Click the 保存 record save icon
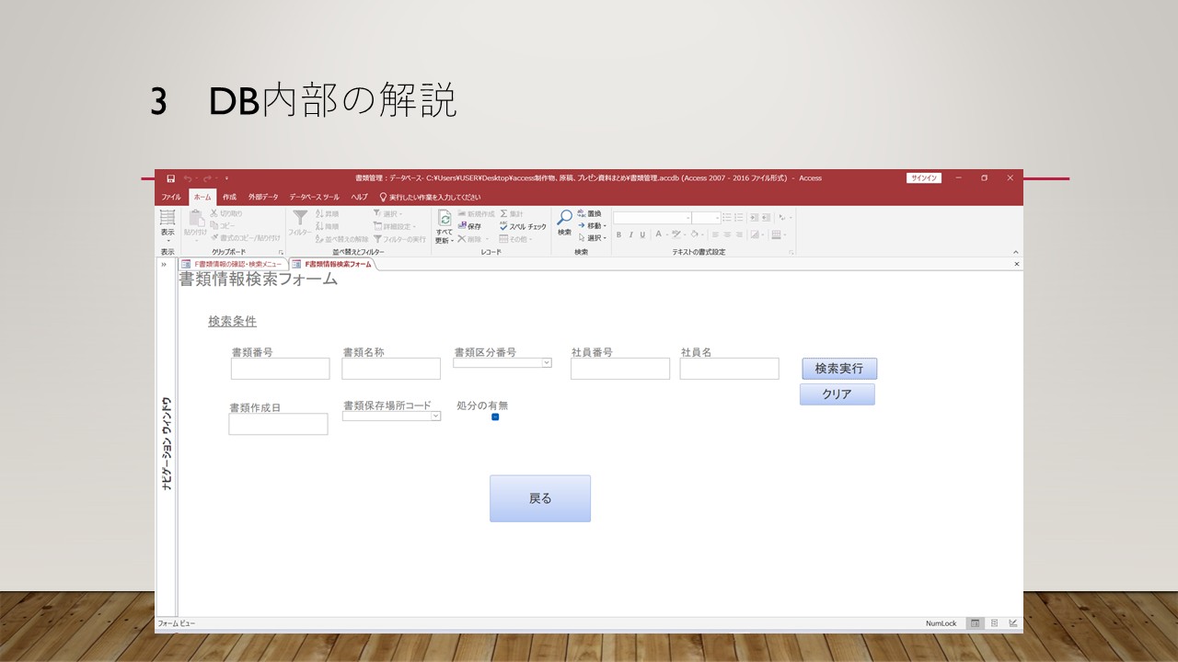Screen dimensions: 1178x662 point(469,226)
